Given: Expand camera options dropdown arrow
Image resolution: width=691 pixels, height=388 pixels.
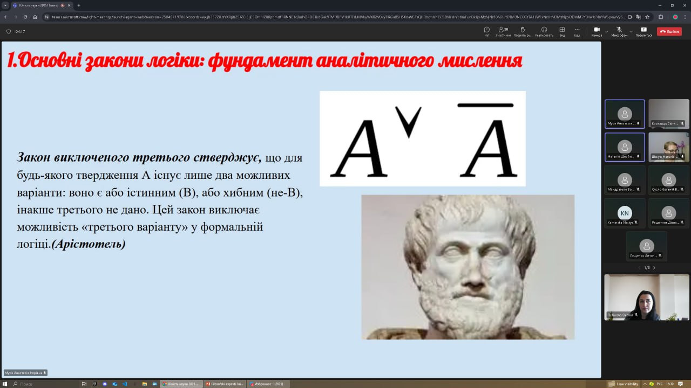Looking at the screenshot, I should click(607, 31).
